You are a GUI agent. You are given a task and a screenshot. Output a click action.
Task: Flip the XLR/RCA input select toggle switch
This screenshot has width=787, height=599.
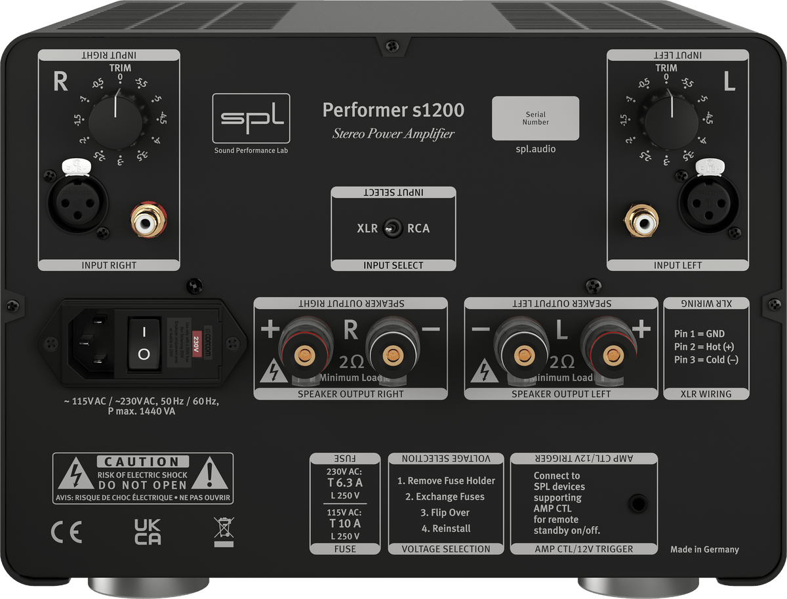(x=393, y=228)
